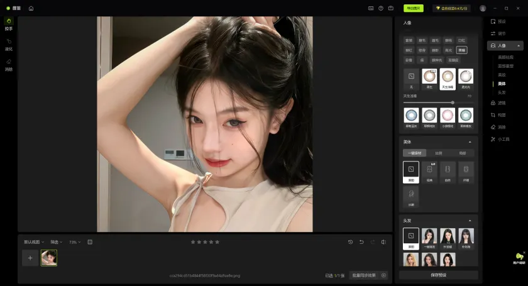Switch to the 一键身材 tab
The height and width of the screenshot is (286, 528).
[414, 153]
